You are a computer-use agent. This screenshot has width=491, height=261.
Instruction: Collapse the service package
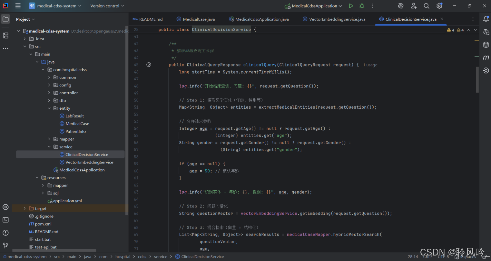[49, 147]
